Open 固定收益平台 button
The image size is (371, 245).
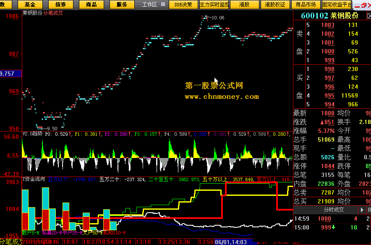pos(337,5)
